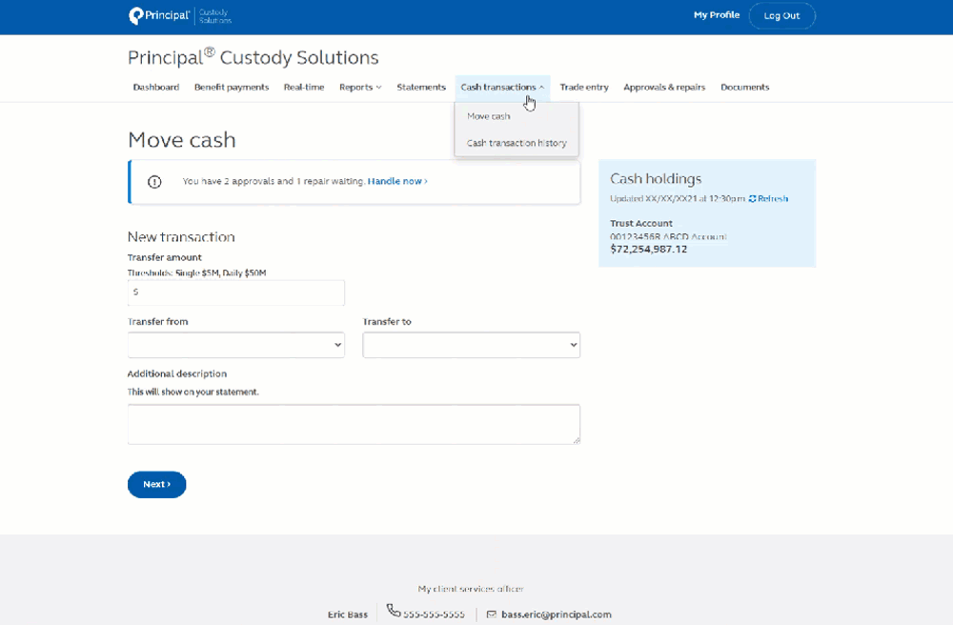Screen dimensions: 953x625
Task: Collapse the Cash transactions menu
Action: (502, 87)
